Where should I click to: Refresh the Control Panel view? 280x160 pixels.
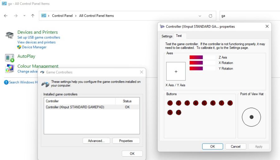(211, 16)
